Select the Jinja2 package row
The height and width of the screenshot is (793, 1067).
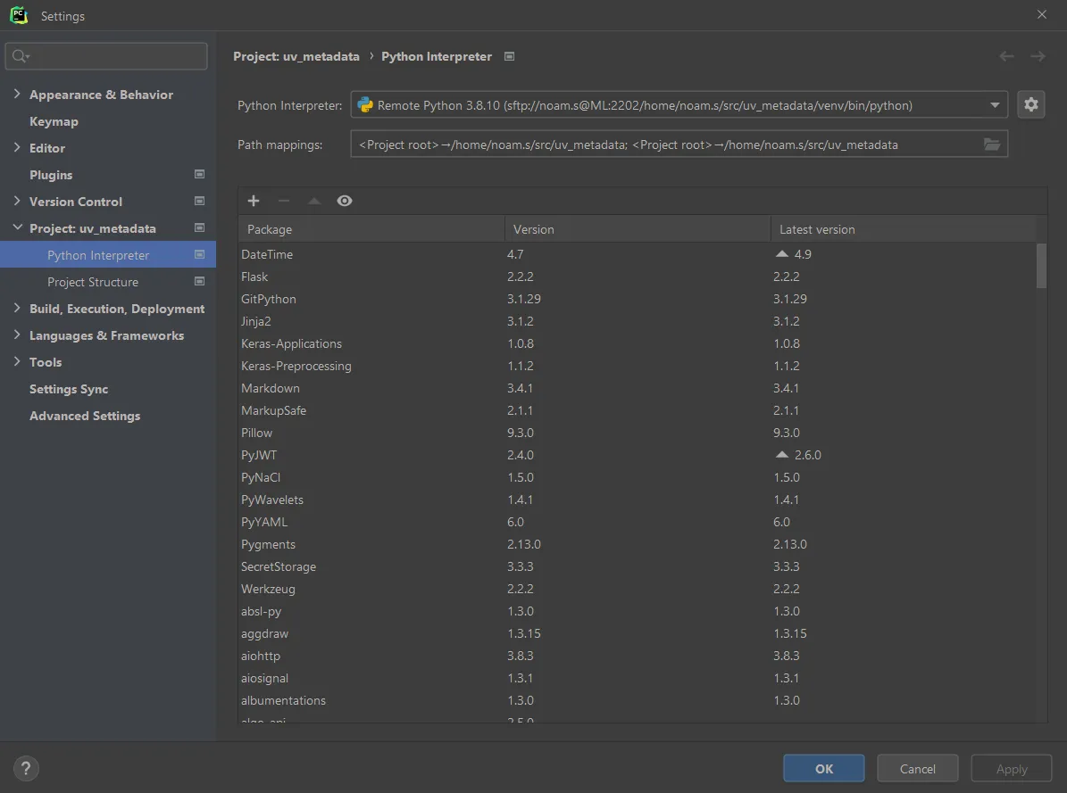(x=637, y=321)
